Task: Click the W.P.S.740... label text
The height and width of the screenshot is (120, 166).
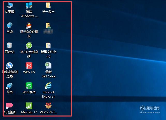Action: pyautogui.click(x=48, y=112)
